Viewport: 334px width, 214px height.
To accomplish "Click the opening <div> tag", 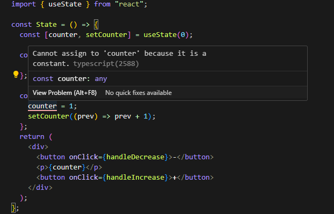I will (x=38, y=147).
